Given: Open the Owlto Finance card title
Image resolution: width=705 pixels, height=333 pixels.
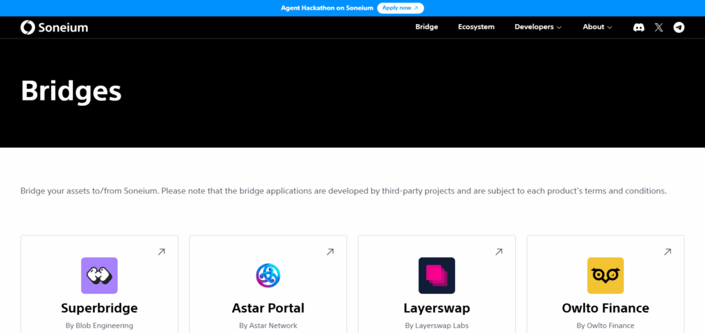Looking at the screenshot, I should pyautogui.click(x=605, y=308).
